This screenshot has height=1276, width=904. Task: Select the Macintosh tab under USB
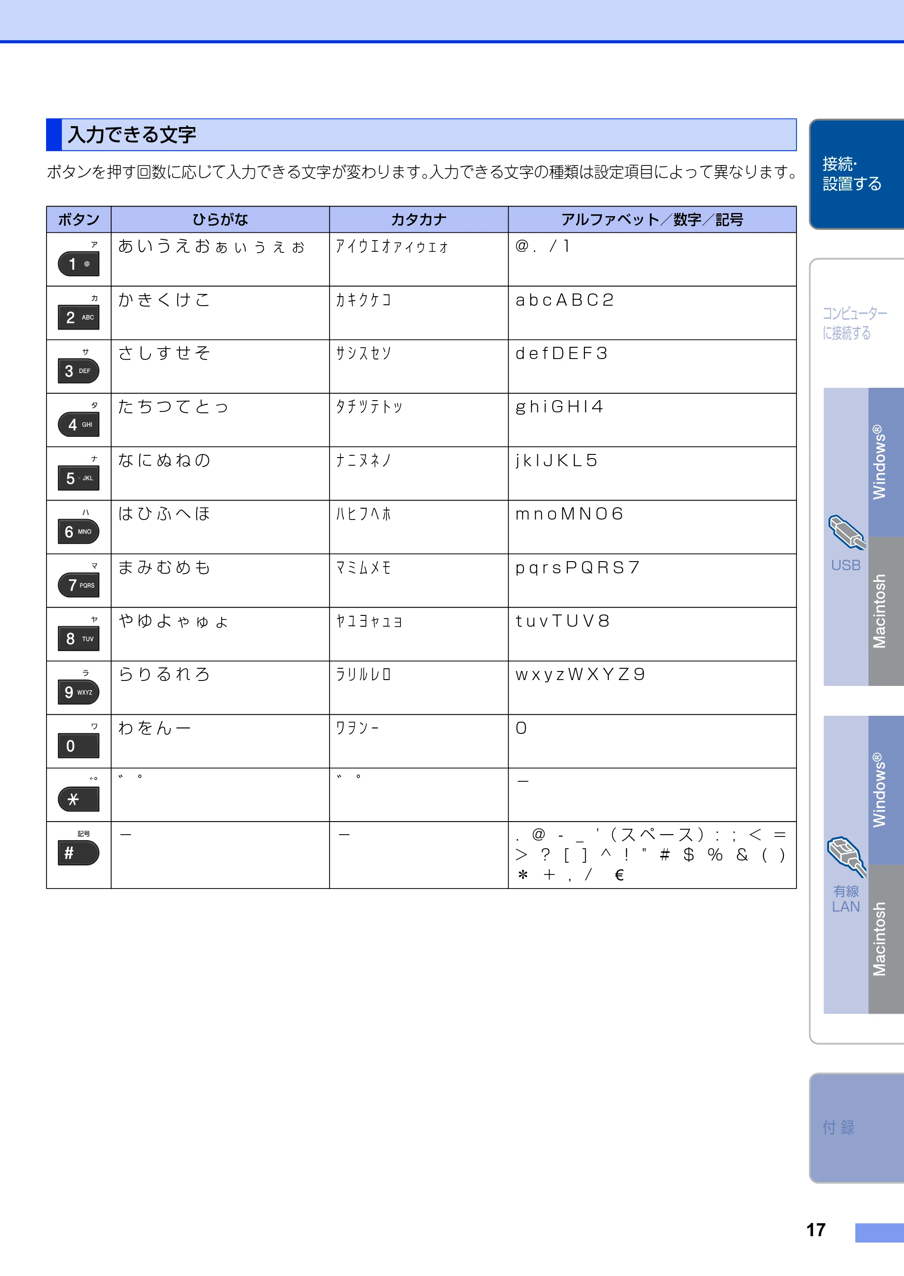[885, 611]
